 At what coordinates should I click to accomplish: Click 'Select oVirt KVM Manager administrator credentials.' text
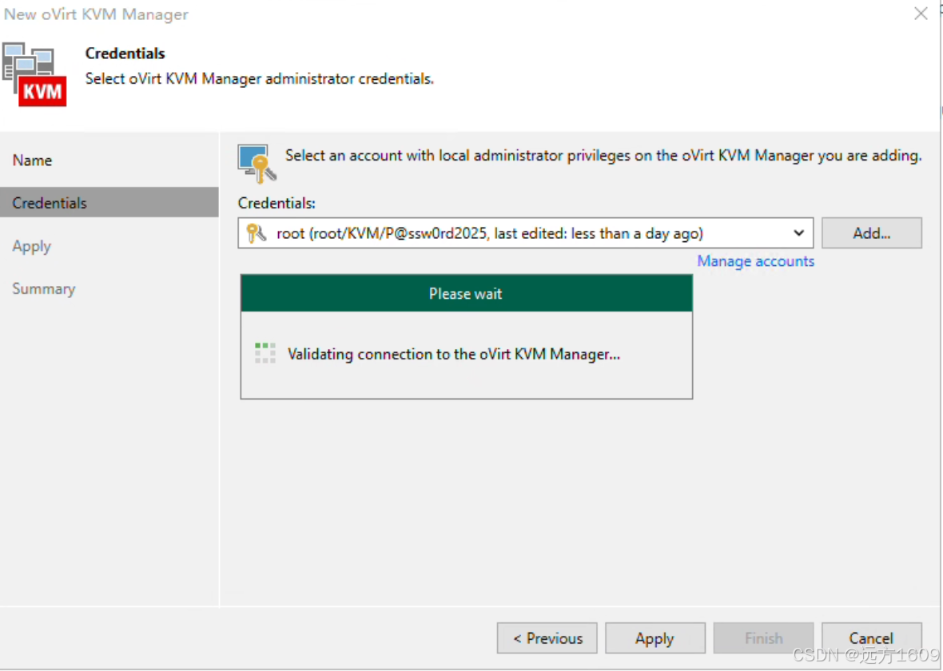[259, 79]
